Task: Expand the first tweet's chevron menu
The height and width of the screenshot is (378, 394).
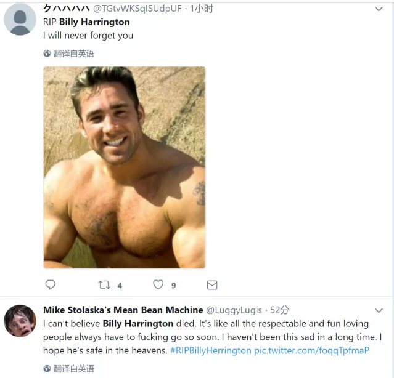Action: coord(379,9)
